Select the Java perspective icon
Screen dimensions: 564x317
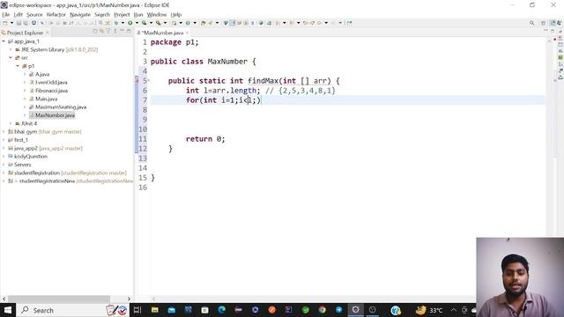pyautogui.click(x=553, y=23)
